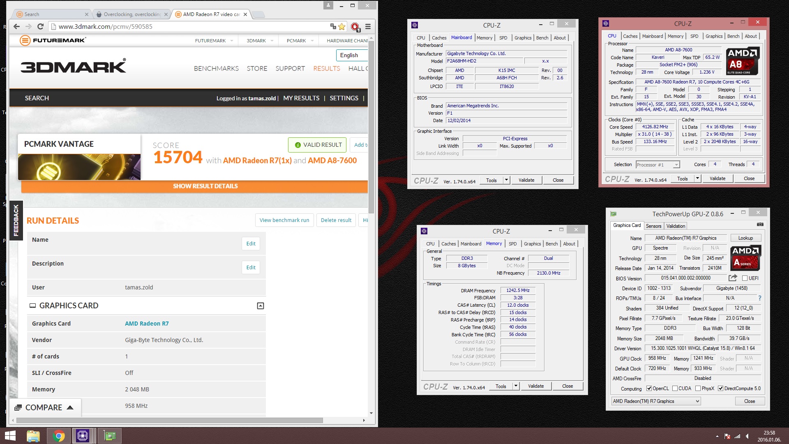Reload the 3dmark page
Image resolution: width=789 pixels, height=444 pixels.
click(x=40, y=26)
